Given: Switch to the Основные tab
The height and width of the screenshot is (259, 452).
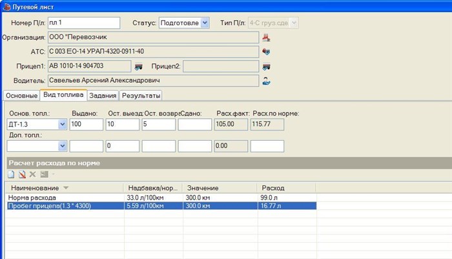Looking at the screenshot, I should click(21, 96).
